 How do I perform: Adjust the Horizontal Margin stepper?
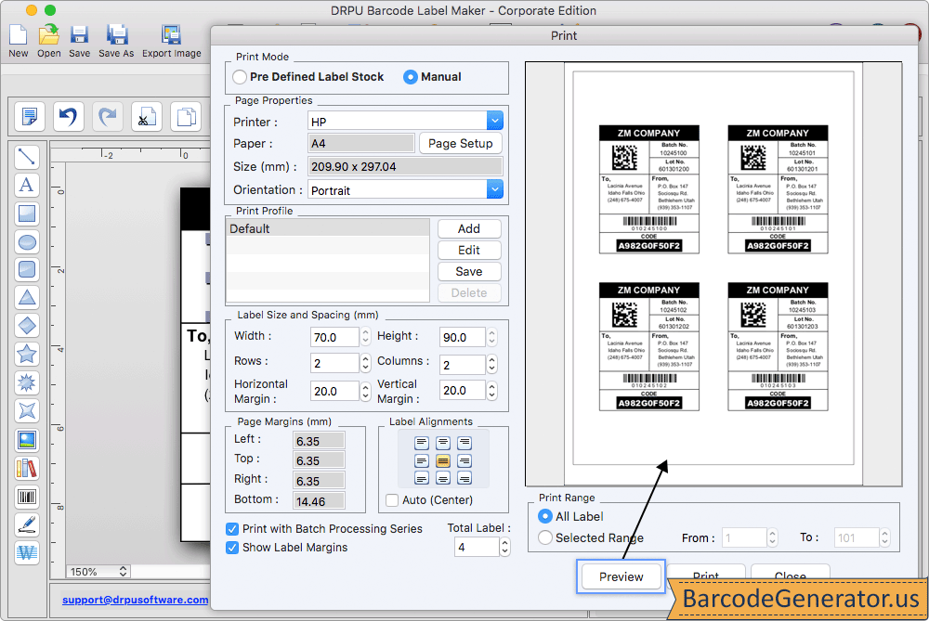(365, 391)
